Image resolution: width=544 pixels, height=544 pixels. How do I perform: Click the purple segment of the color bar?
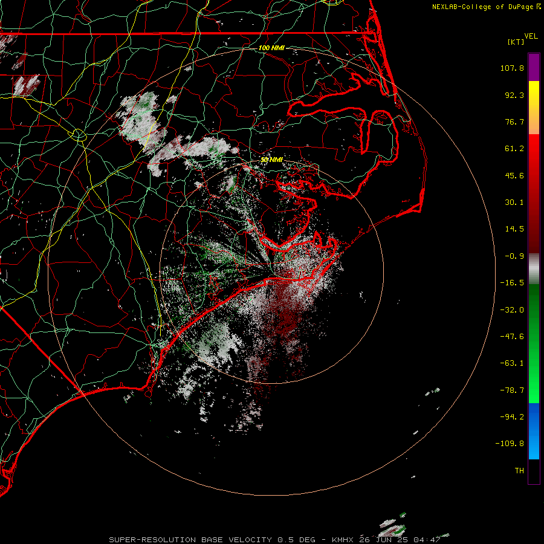pyautogui.click(x=534, y=67)
